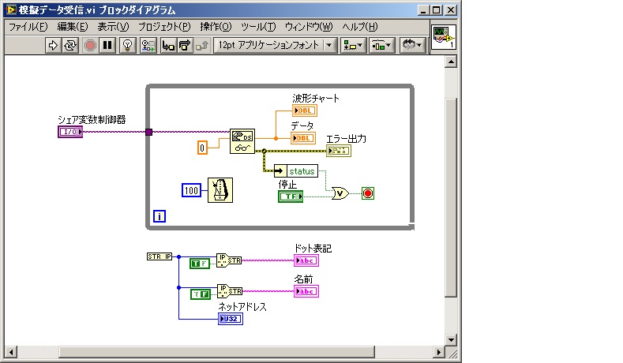Select the データ DBL indicator terminal

coord(303,138)
